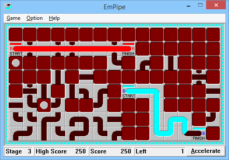The image size is (229, 160).
Task: Click the Score 250 status field
Action: (x=111, y=151)
